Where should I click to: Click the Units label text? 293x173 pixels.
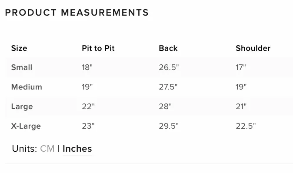(x=25, y=149)
